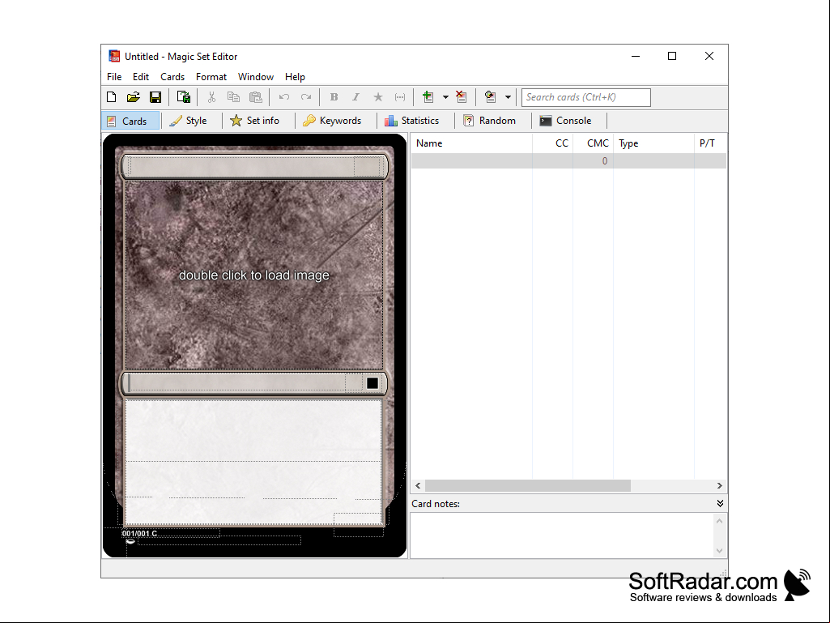Click the Search cards input field
The image size is (830, 623).
click(x=586, y=97)
